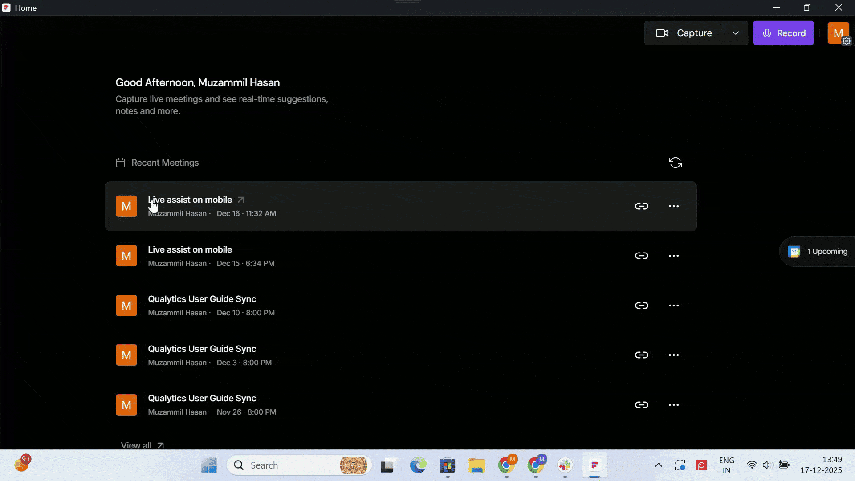
Task: Expand the Capture dropdown arrow
Action: [x=735, y=33]
